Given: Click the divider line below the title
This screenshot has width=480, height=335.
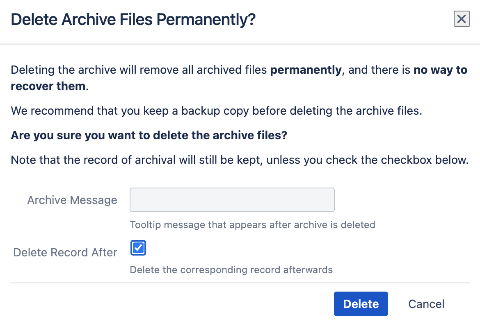Looking at the screenshot, I should [240, 44].
